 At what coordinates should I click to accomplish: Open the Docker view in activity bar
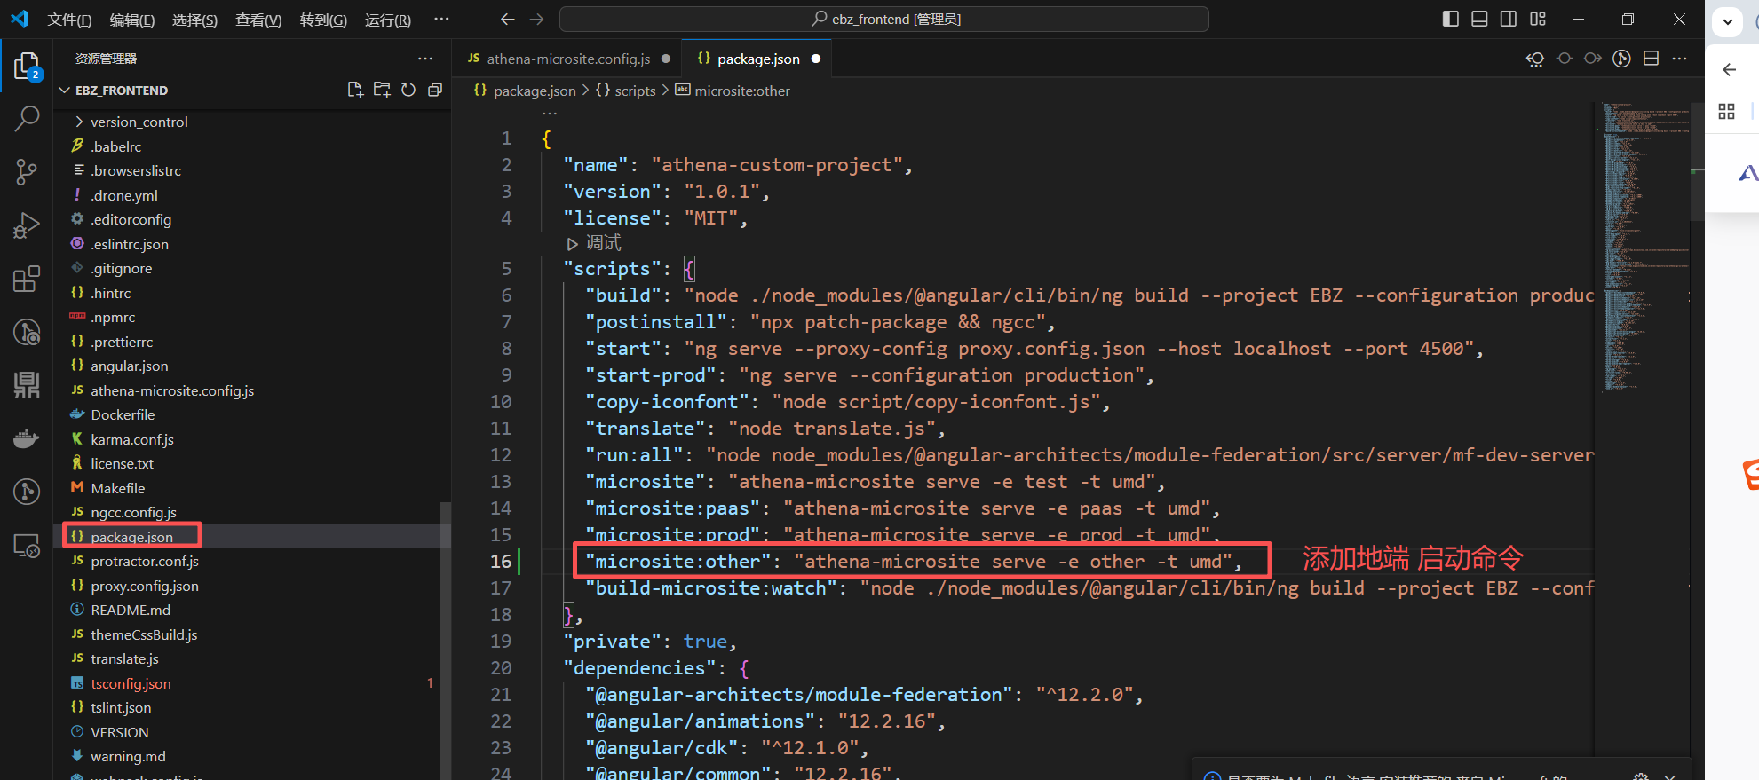point(27,439)
